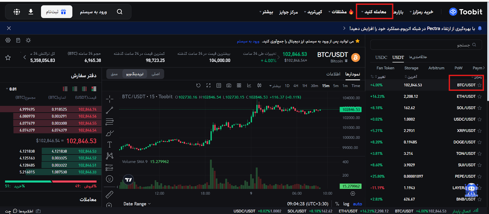489x214 pixels.
Task: Select the forecast measurement tool
Action: pos(109,167)
